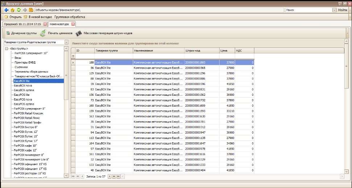Open Дочерние группы tree icon

[x=8, y=33]
